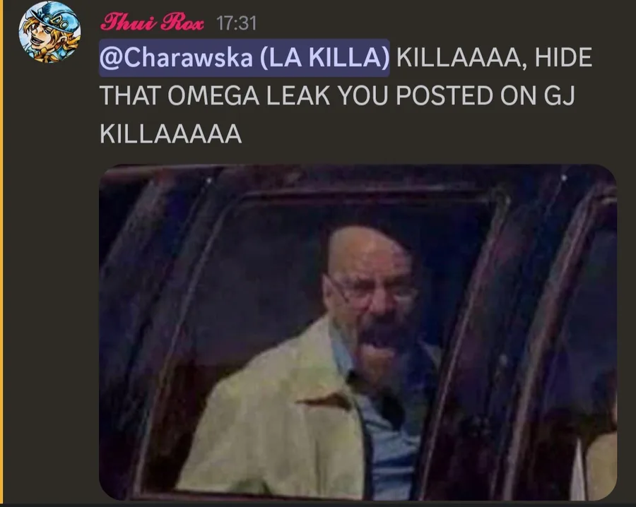636x507 pixels.
Task: Click the word POSTED in the message
Action: 444,96
